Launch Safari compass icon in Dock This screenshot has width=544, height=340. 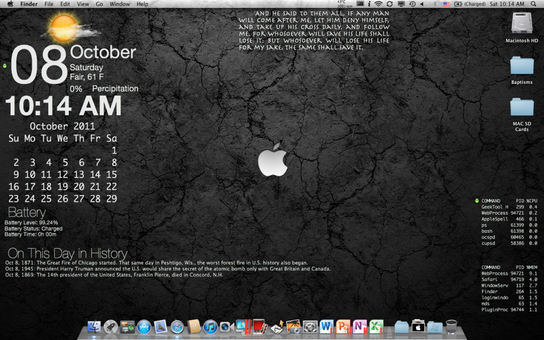[x=177, y=327]
